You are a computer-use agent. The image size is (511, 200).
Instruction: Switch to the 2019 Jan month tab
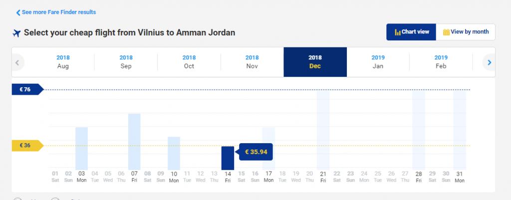378,62
